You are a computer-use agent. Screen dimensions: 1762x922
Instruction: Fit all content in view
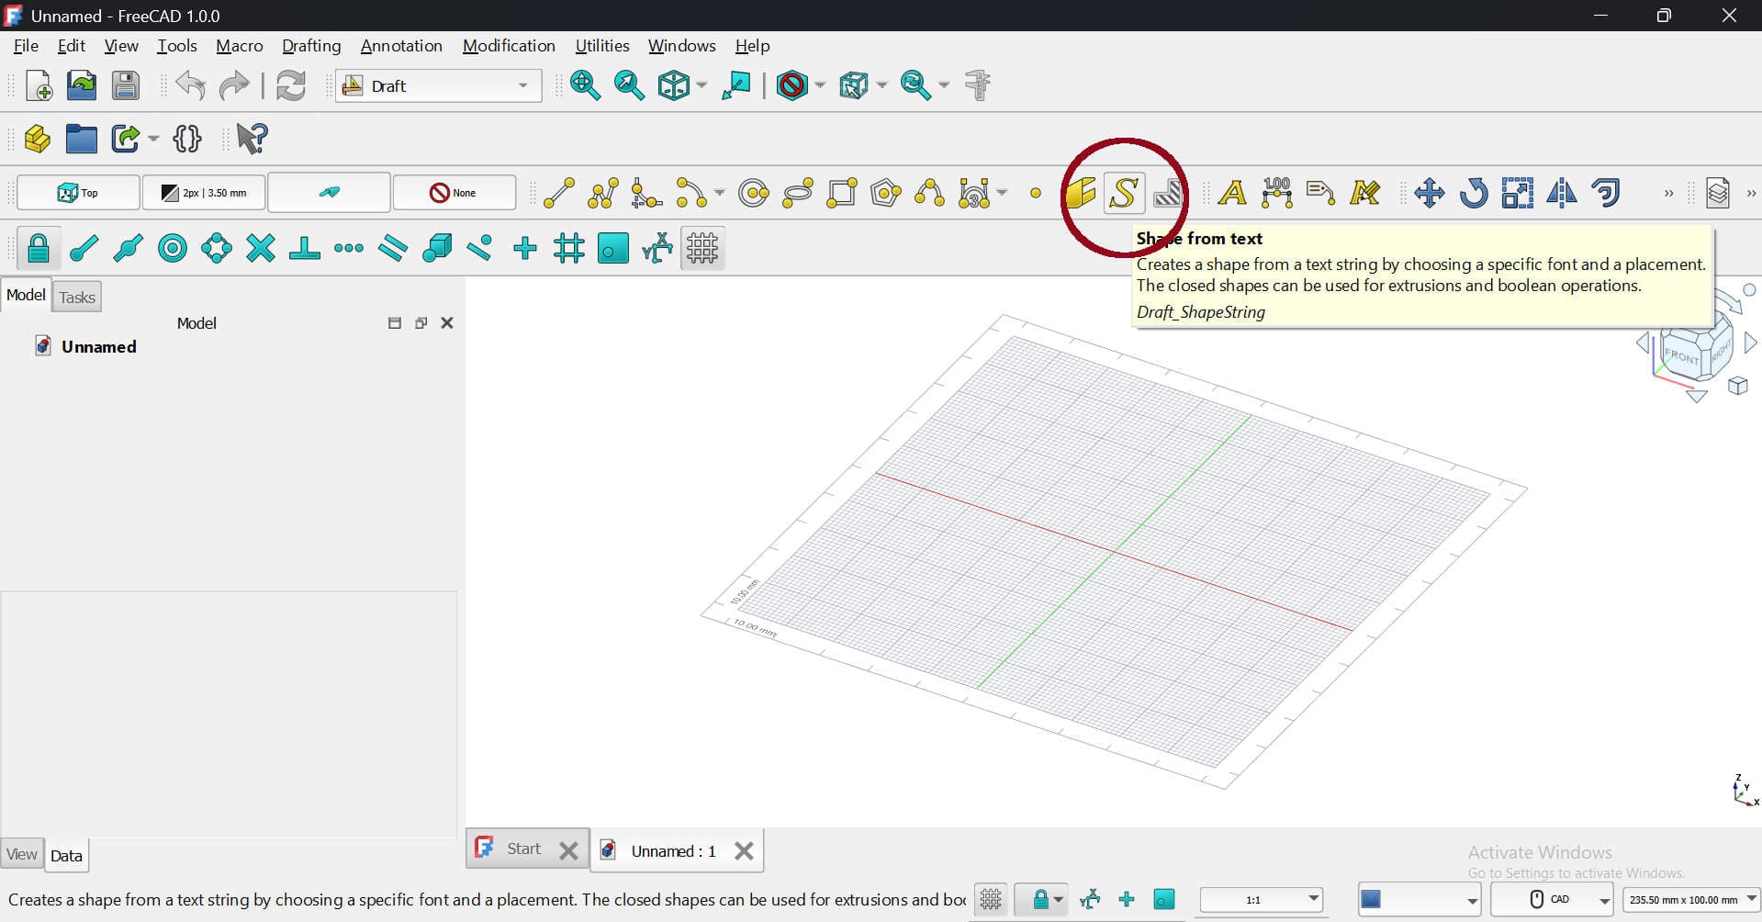(585, 85)
